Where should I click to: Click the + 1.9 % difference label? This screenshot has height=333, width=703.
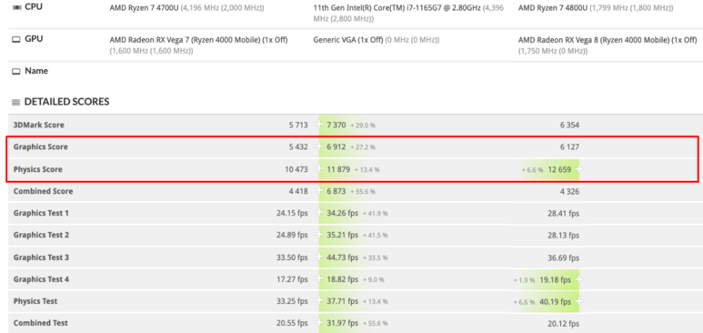click(x=524, y=280)
